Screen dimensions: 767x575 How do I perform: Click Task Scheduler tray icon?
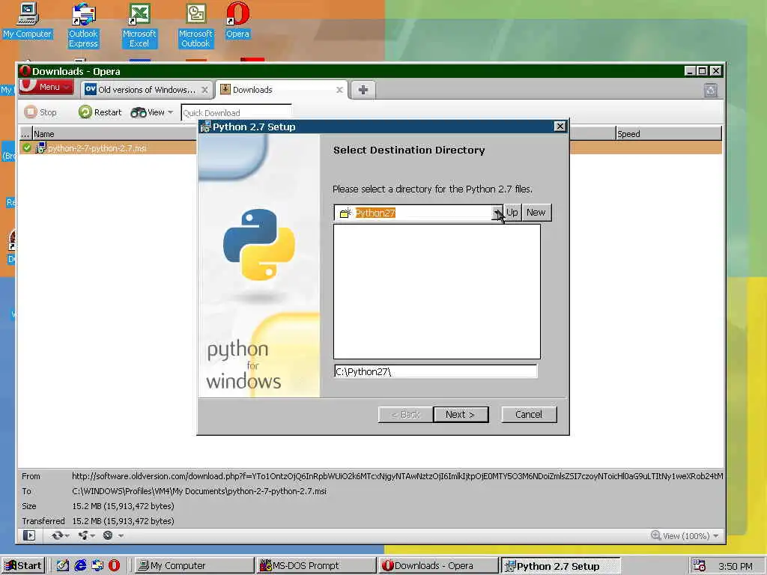click(700, 566)
